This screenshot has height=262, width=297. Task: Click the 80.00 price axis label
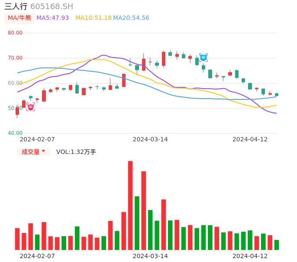pos(15,33)
